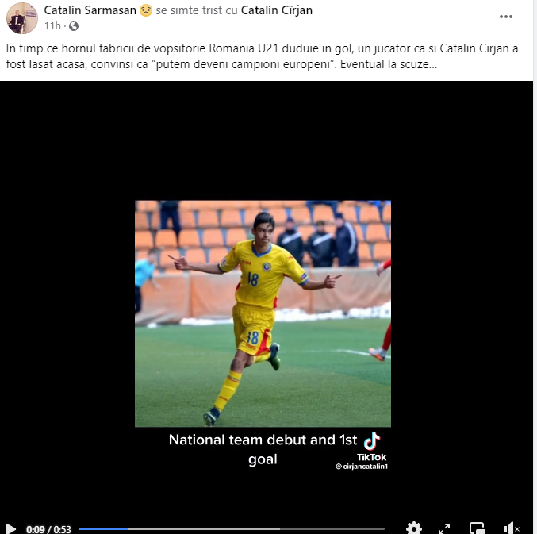Click the page's vertical scrollbar
The width and height of the screenshot is (537, 534).
click(535, 267)
